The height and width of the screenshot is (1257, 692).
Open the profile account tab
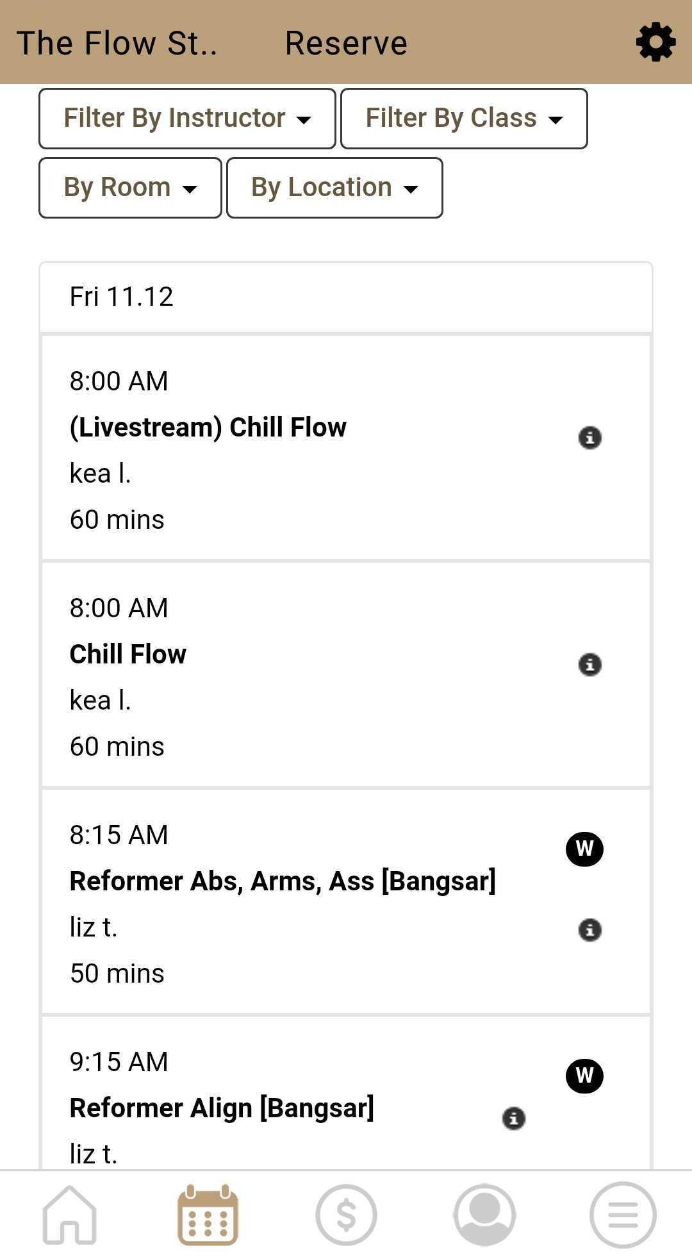(484, 1215)
